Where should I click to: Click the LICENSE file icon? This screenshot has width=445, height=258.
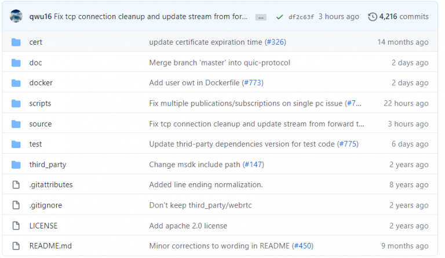tap(16, 226)
